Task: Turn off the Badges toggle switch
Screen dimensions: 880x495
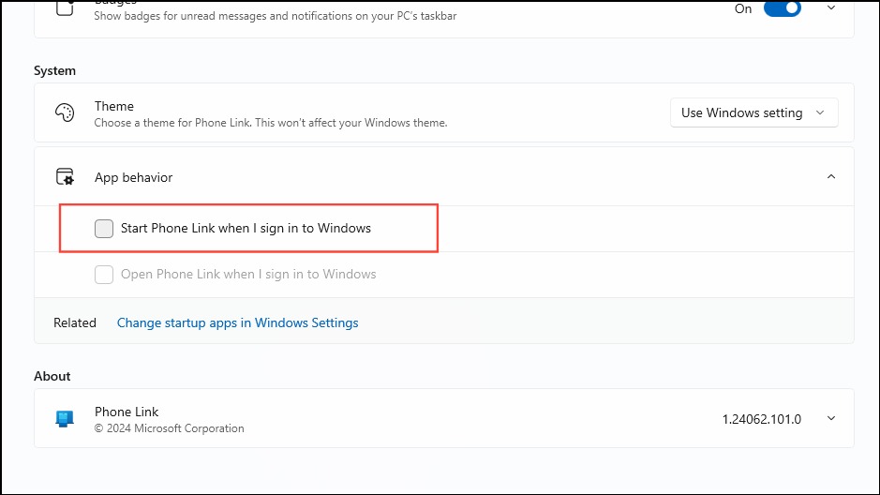Action: [783, 8]
